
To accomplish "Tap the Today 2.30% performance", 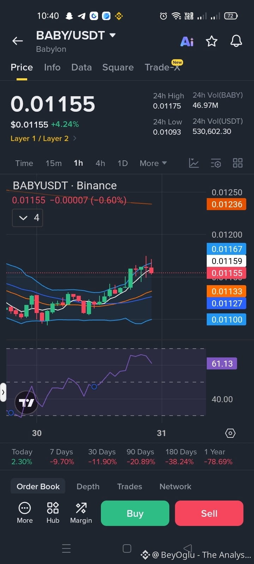I will 22,457.
